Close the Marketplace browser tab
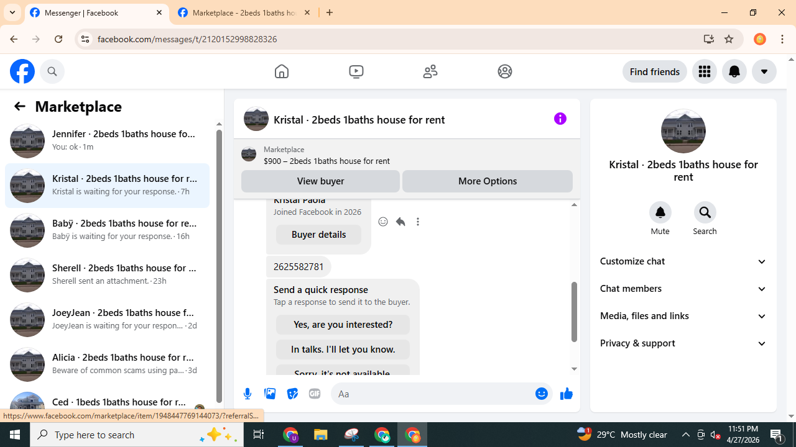 pos(307,12)
